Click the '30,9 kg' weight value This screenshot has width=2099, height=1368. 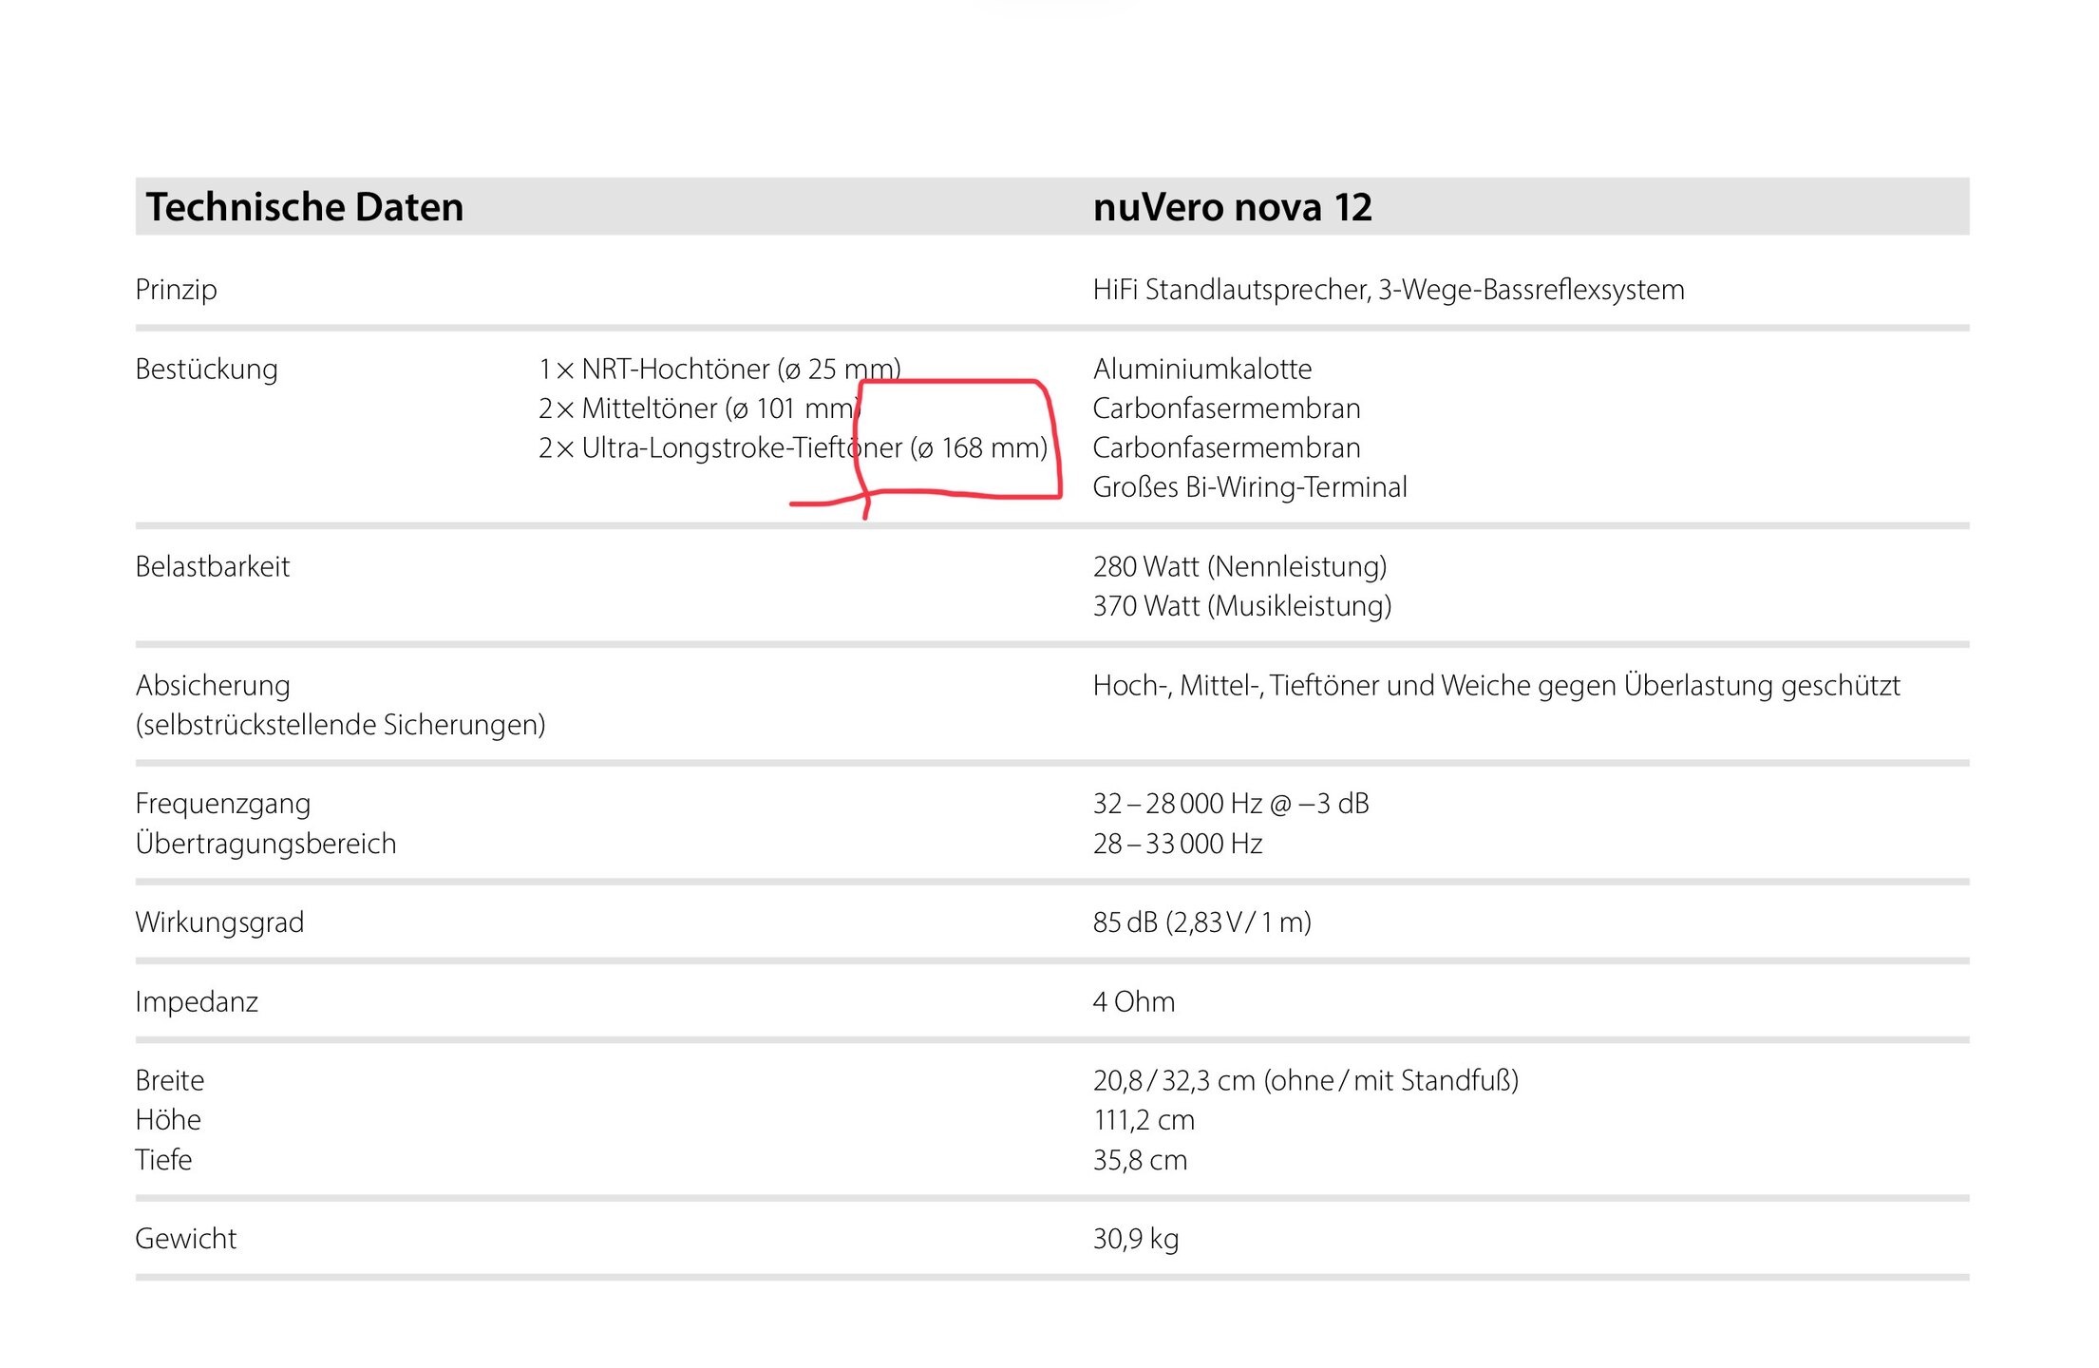coord(1135,1239)
